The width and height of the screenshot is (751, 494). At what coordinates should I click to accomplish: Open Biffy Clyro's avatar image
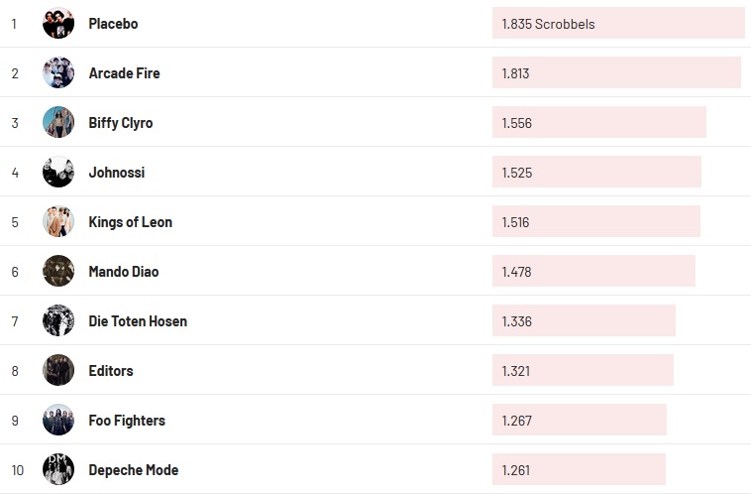coord(58,122)
